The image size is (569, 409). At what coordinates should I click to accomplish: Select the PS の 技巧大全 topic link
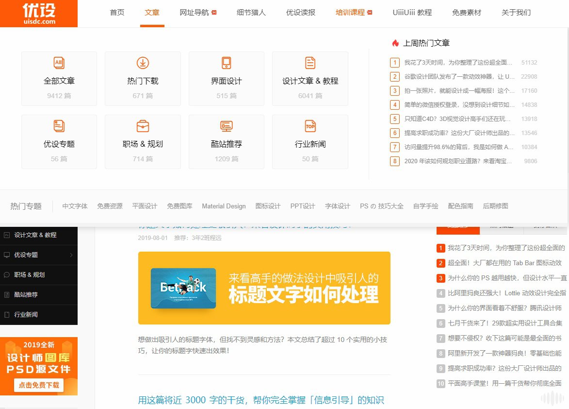[x=382, y=206]
